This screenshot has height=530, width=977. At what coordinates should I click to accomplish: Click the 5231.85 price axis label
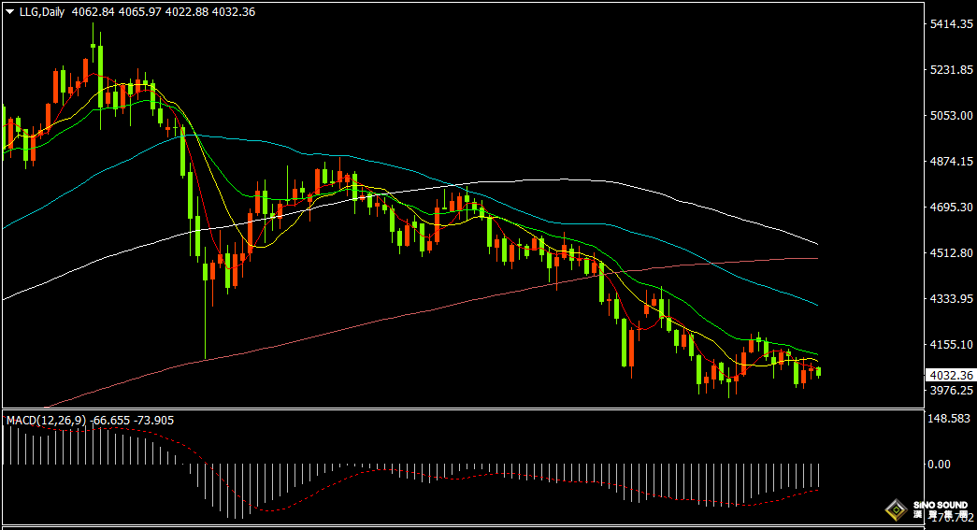click(951, 70)
